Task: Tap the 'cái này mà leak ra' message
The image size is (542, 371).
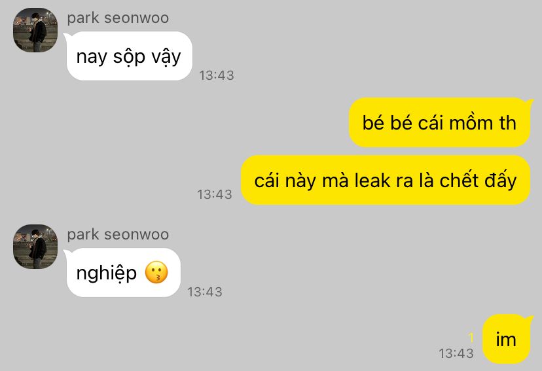Action: (386, 181)
